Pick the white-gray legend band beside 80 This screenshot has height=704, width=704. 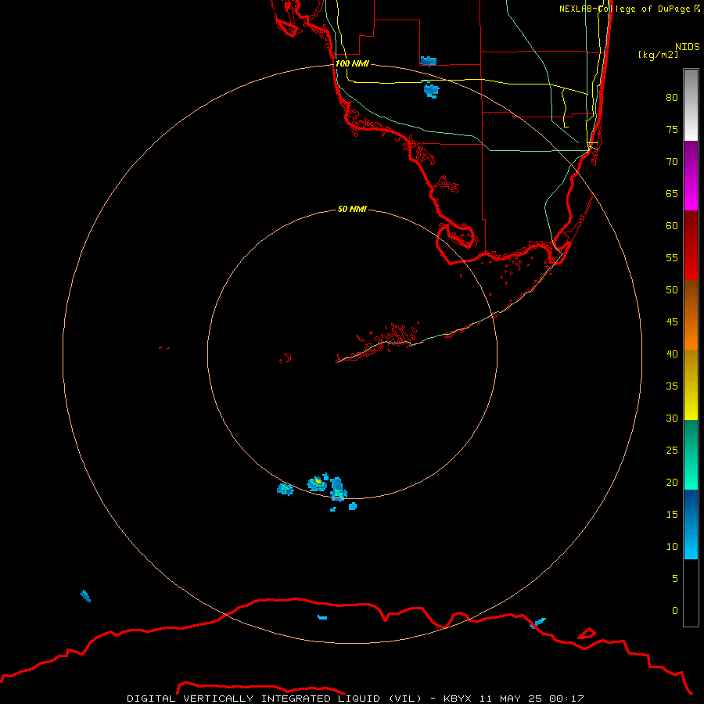coord(691,105)
